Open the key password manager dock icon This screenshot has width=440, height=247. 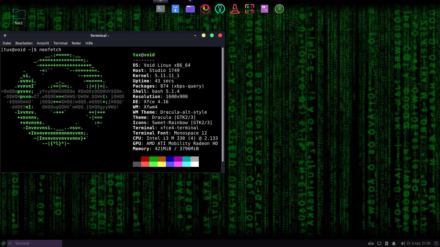[x=220, y=9]
